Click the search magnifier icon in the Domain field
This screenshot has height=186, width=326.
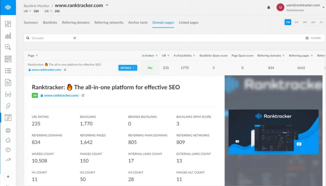coord(28,38)
